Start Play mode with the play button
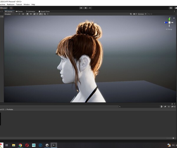 81,8
